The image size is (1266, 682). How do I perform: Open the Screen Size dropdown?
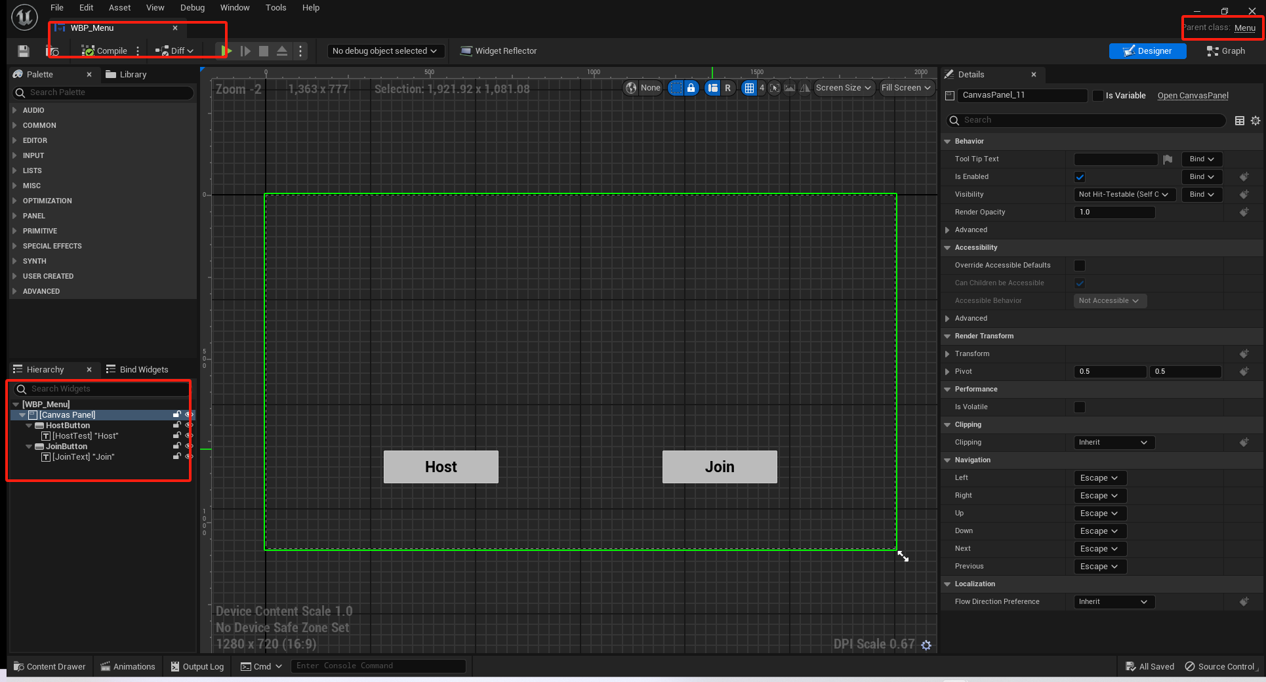point(843,88)
